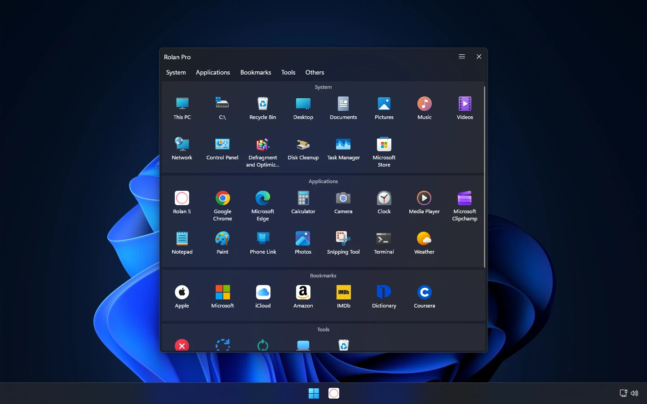Open the Windows Start button
Screen dimensions: 647x404
(x=314, y=393)
